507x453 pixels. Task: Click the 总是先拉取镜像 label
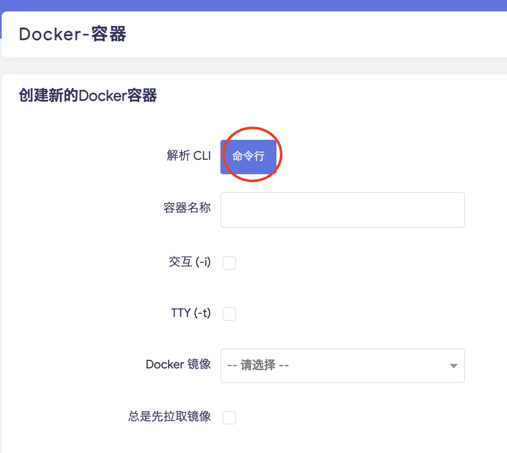click(169, 417)
